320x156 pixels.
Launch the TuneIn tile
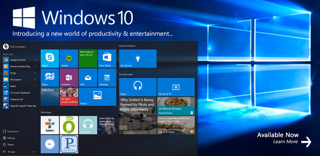point(50,125)
